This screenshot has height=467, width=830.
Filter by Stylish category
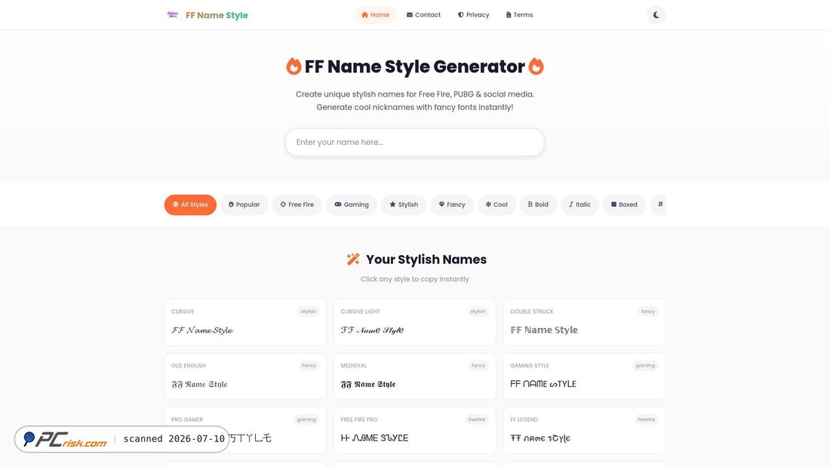(404, 204)
